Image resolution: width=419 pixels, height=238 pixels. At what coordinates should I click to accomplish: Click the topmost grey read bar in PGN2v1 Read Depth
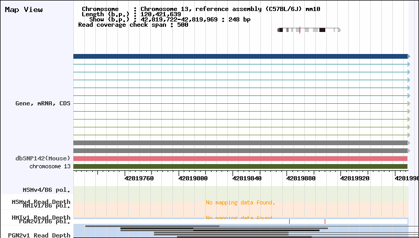pyautogui.click(x=152, y=226)
